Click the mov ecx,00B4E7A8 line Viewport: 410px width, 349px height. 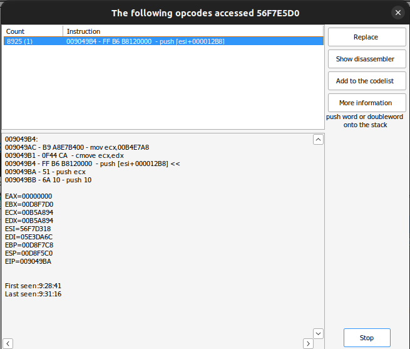tap(77, 147)
